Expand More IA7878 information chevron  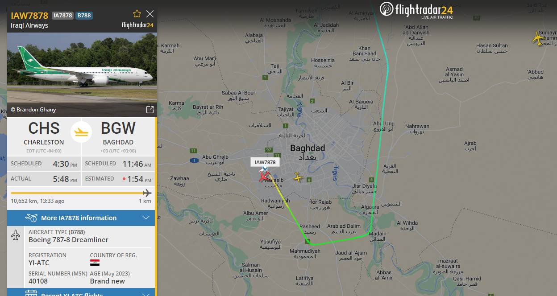[145, 218]
